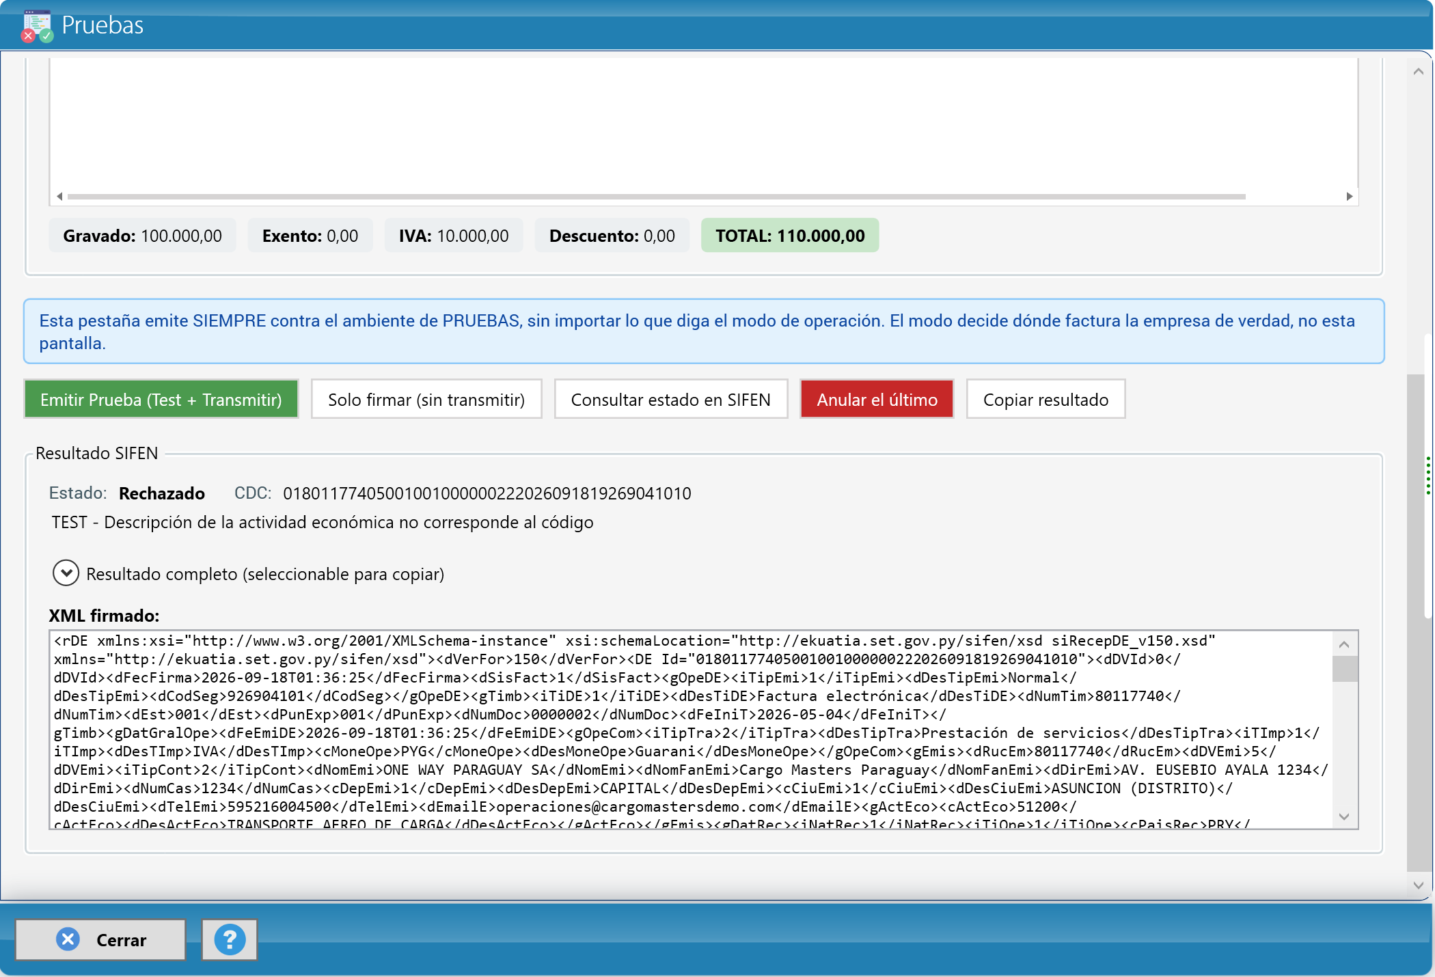This screenshot has height=977, width=1435.
Task: Click the main vertical scrollbar thumb
Action: coord(1415,622)
